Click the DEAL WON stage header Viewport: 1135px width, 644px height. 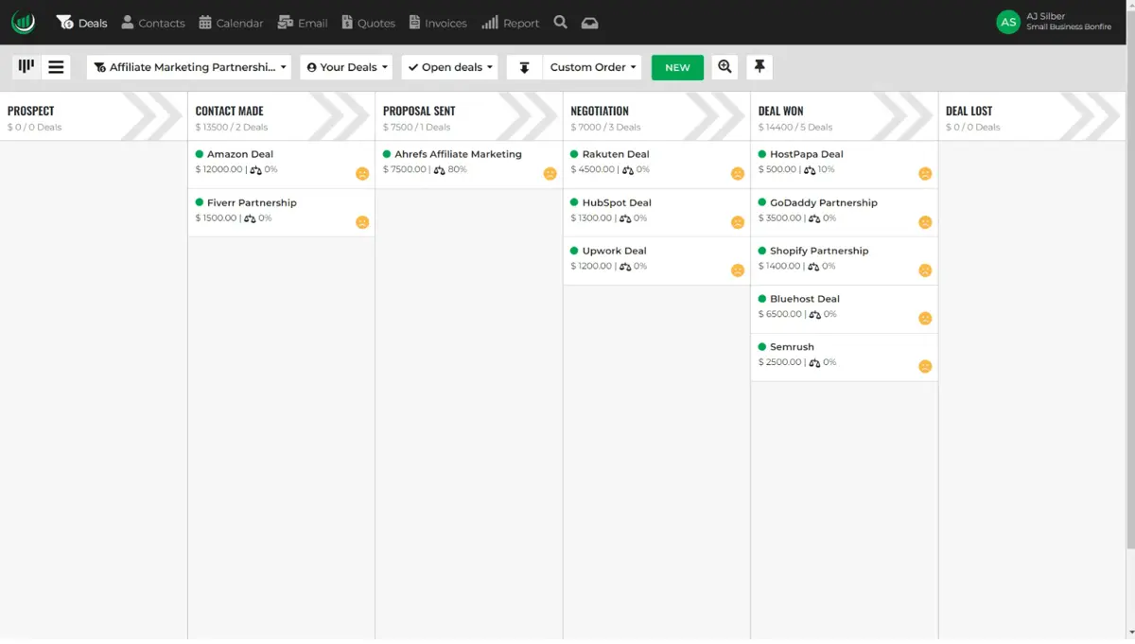844,116
